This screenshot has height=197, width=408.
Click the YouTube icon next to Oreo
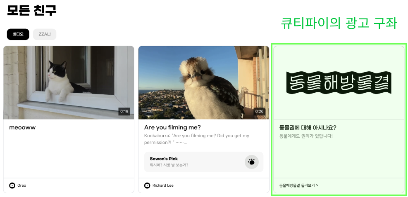point(12,185)
